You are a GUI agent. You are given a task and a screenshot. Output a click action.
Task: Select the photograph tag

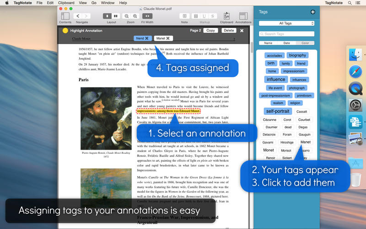tap(297, 88)
